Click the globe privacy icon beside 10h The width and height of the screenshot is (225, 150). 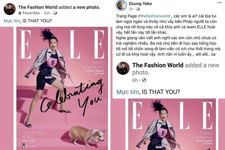(55, 13)
